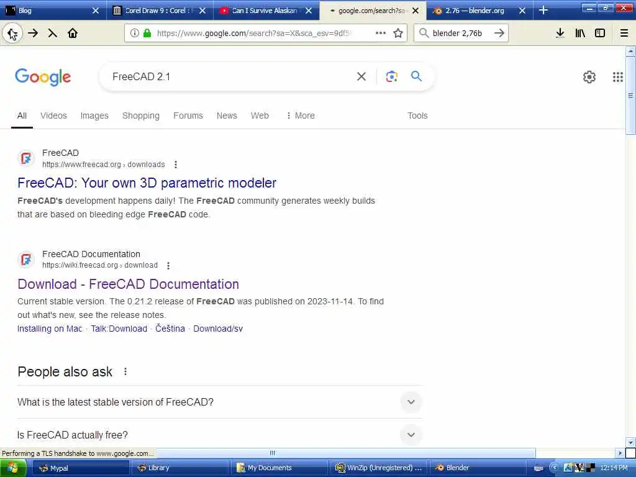636x477 pixels.
Task: Open the 'Čeština' sublink
Action: (170, 329)
